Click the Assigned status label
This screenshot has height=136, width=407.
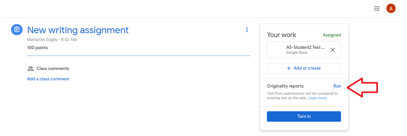coord(332,35)
